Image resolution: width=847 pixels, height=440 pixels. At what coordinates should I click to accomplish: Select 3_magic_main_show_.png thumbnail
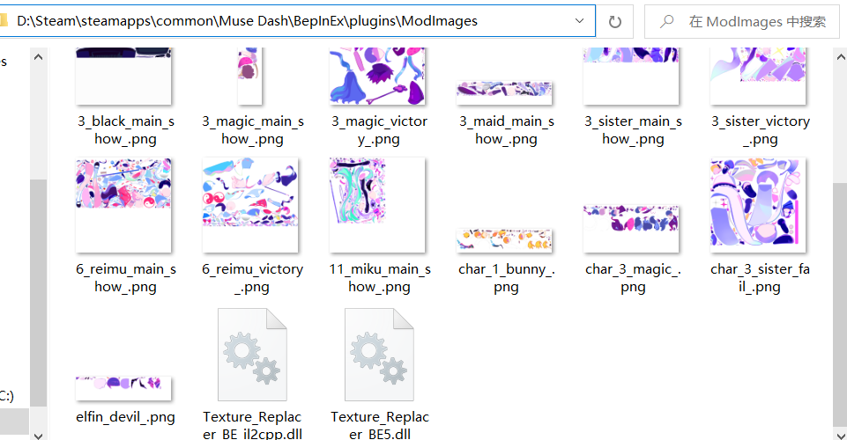pyautogui.click(x=249, y=76)
